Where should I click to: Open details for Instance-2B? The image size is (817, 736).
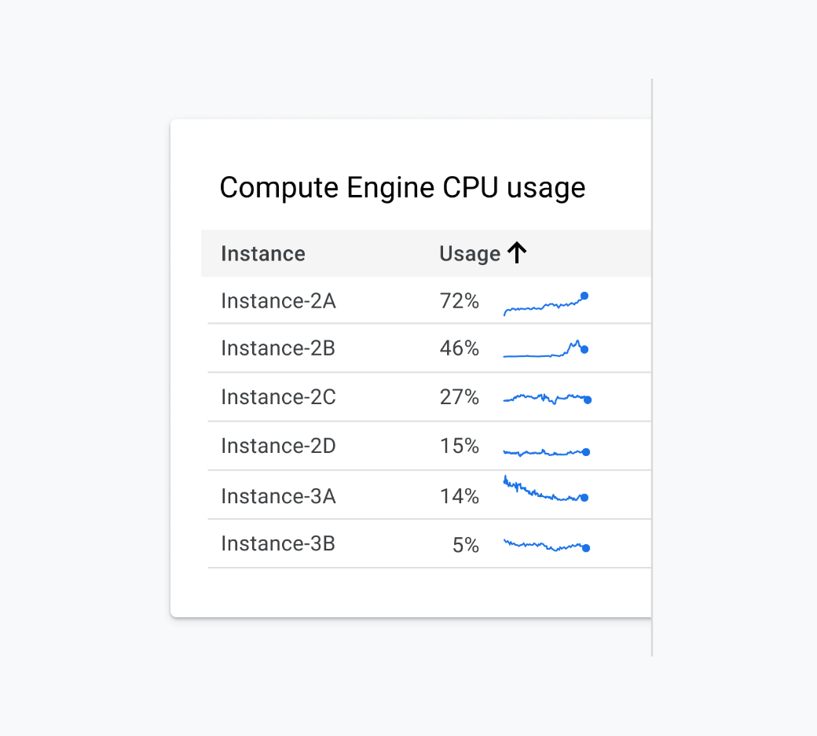278,348
